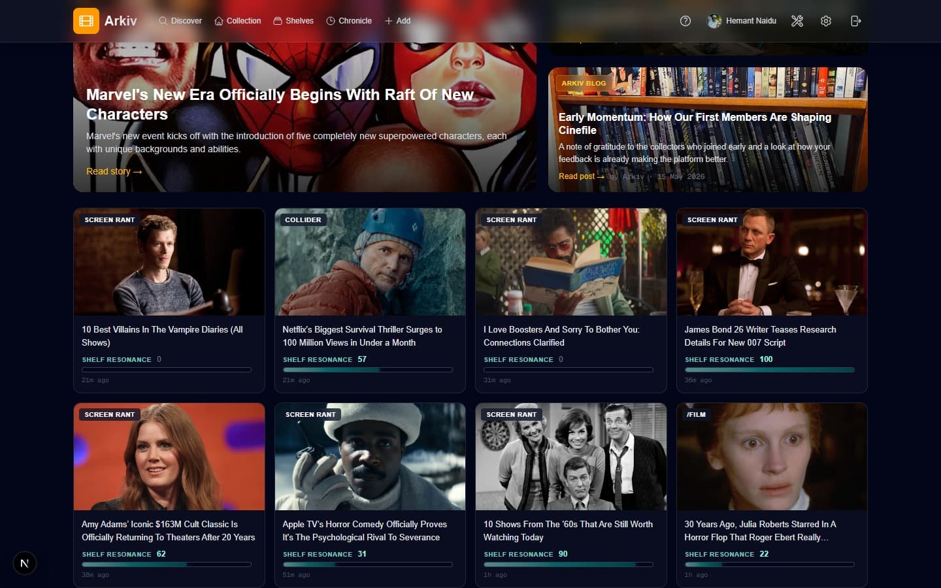
Task: Click the Add button in navbar
Action: [397, 21]
